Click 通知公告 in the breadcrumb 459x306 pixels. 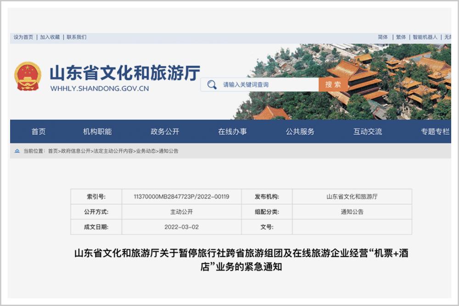(168, 151)
